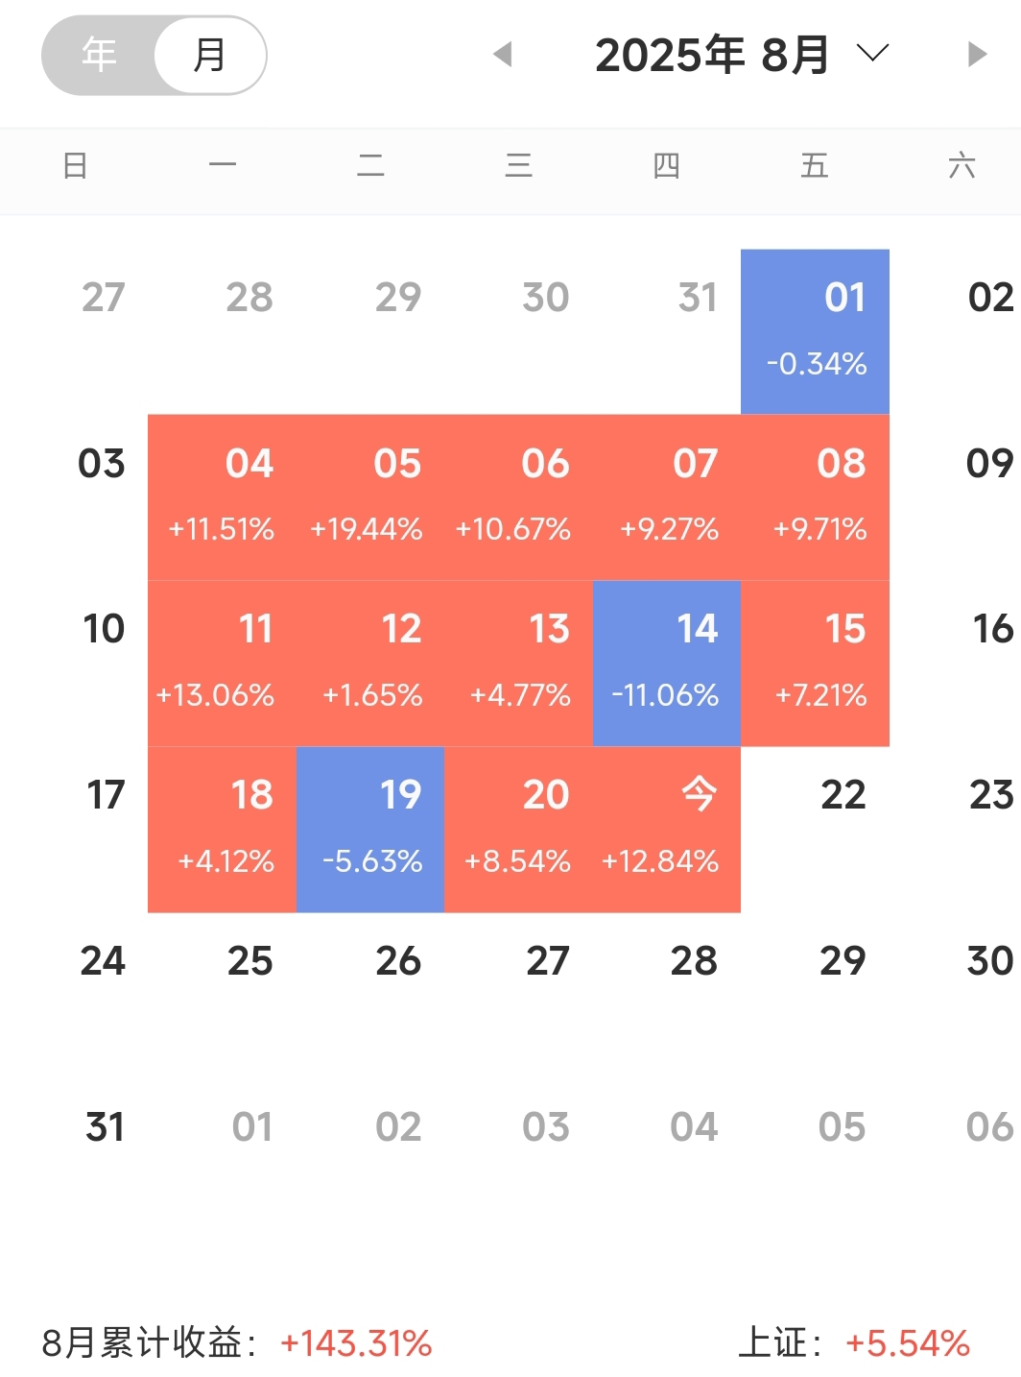Go to previous month with left arrow
The image size is (1021, 1377).
pyautogui.click(x=502, y=55)
